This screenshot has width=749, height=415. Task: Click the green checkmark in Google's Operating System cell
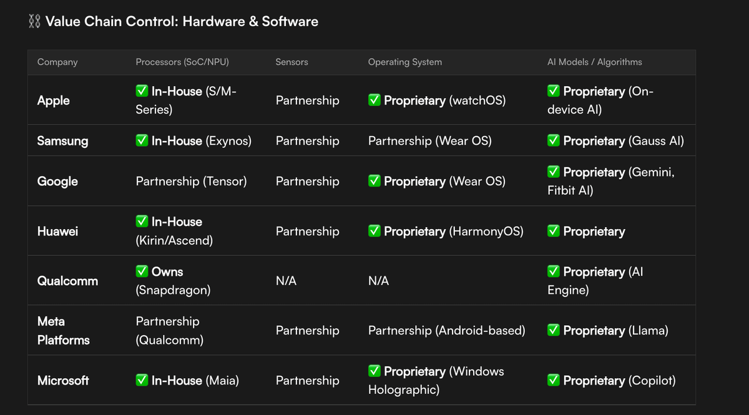[374, 181]
